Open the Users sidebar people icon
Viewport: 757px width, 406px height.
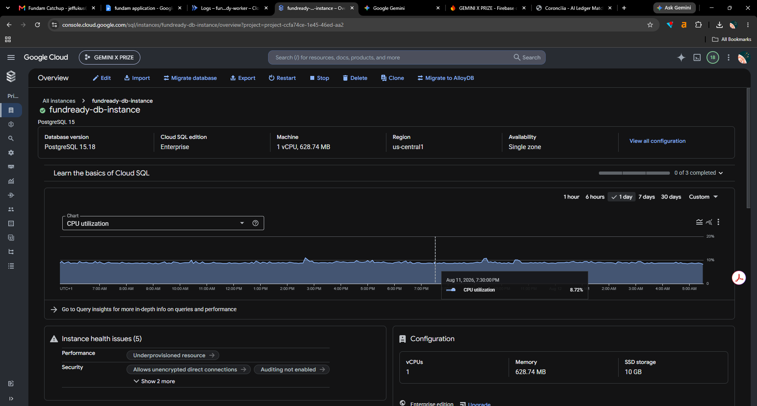(x=11, y=209)
